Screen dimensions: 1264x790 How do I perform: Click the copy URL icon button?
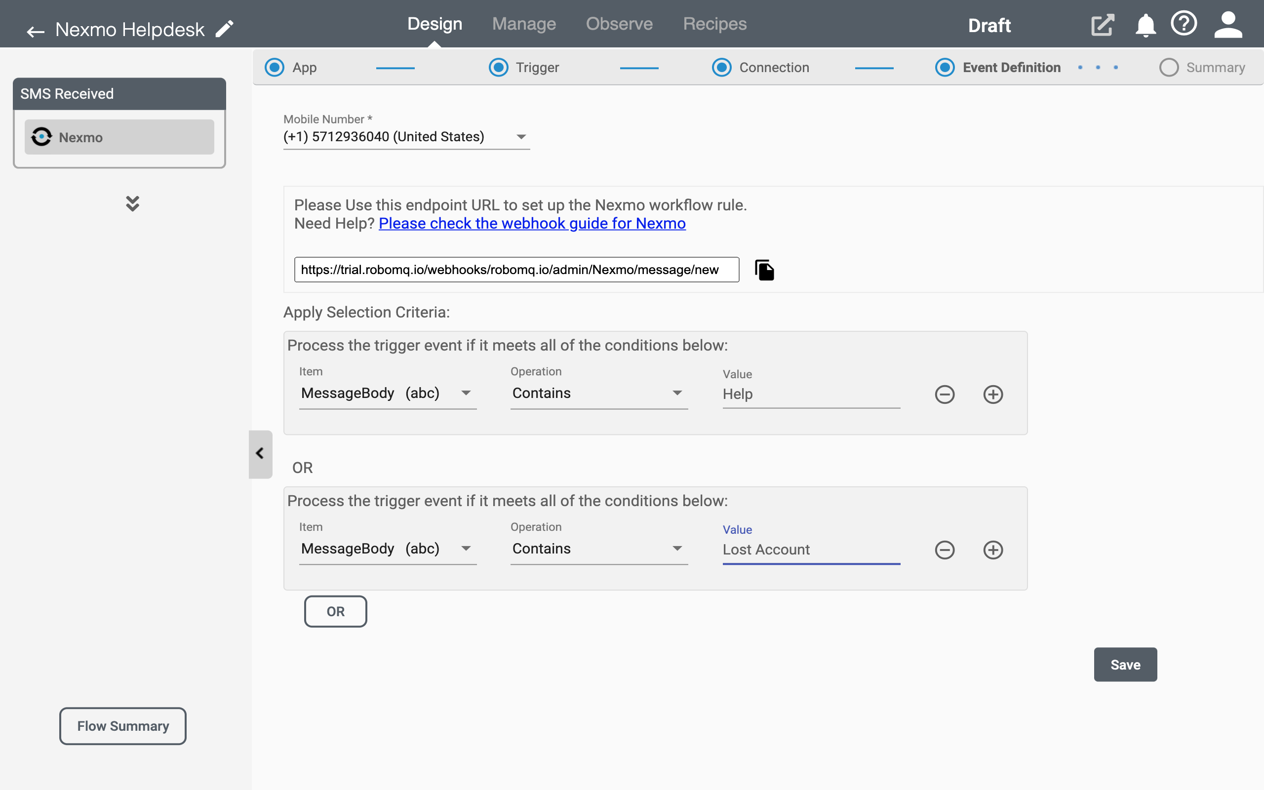[764, 270]
